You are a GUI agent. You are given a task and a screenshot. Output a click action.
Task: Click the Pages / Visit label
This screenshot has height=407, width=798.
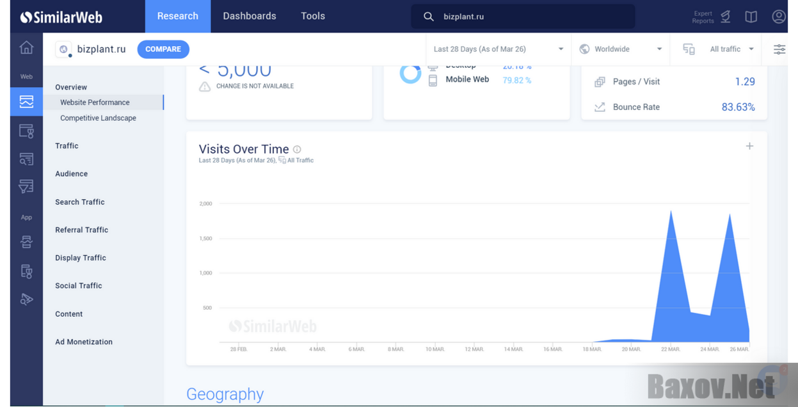point(636,81)
